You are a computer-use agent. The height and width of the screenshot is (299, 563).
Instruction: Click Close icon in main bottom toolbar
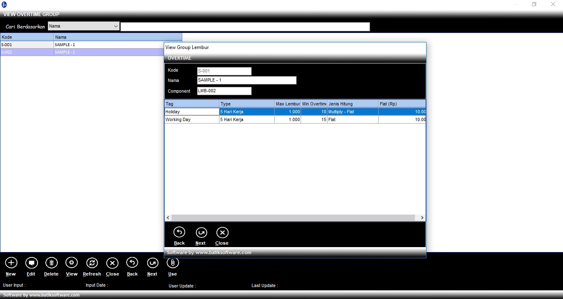(x=112, y=263)
